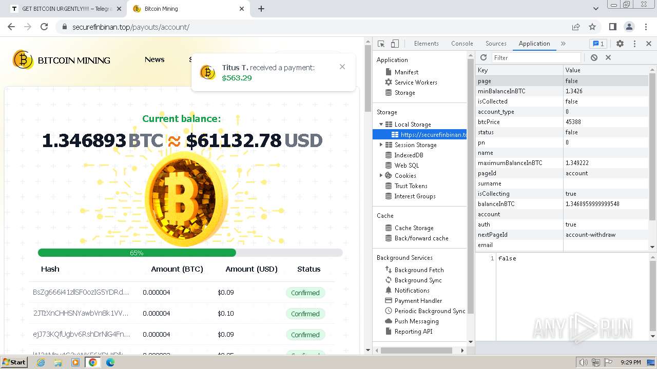The image size is (657, 369).
Task: Select the balanceInBTC storage row
Action: [562, 204]
